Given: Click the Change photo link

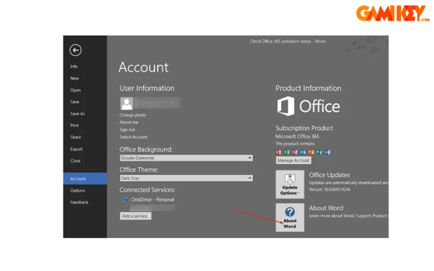Looking at the screenshot, I should pyautogui.click(x=133, y=115).
